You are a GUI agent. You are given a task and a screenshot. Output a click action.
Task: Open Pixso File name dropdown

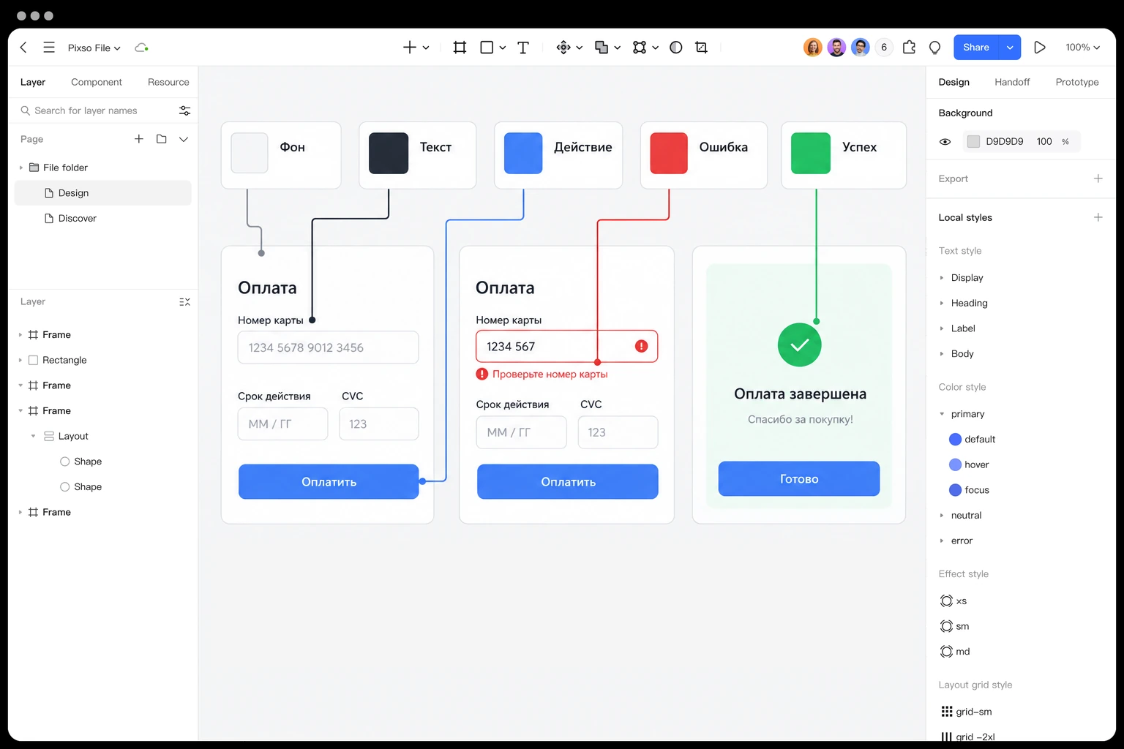pos(94,48)
